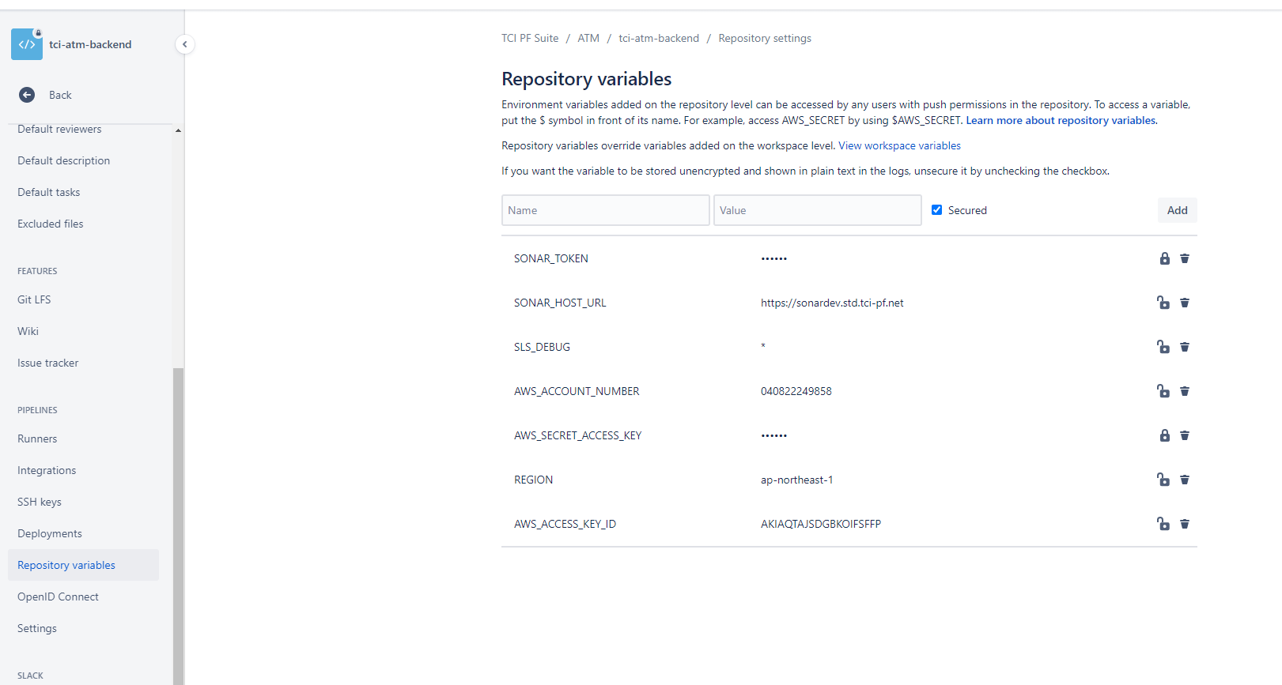Click the lock icon for SONAR_TOKEN
This screenshot has height=685, width=1282.
(x=1164, y=258)
